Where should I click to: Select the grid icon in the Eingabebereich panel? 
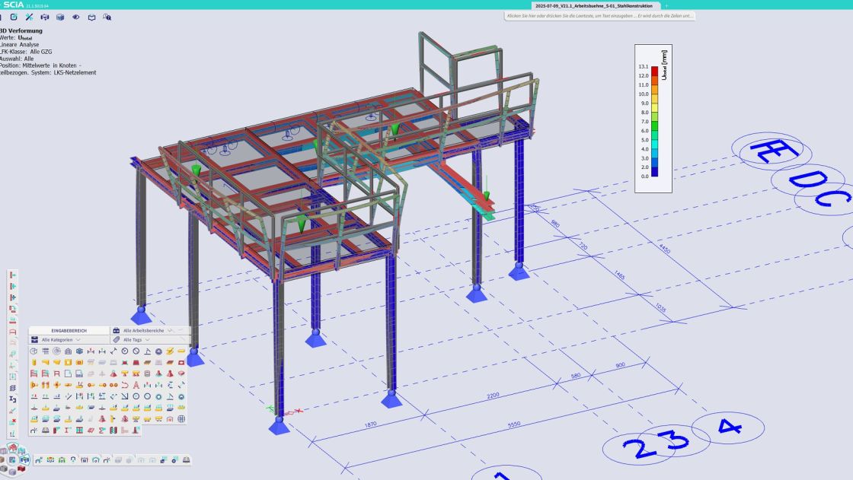[45, 351]
